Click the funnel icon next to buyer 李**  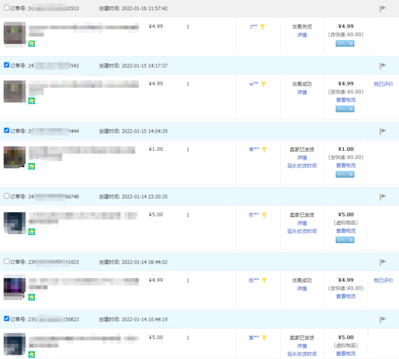(x=264, y=150)
